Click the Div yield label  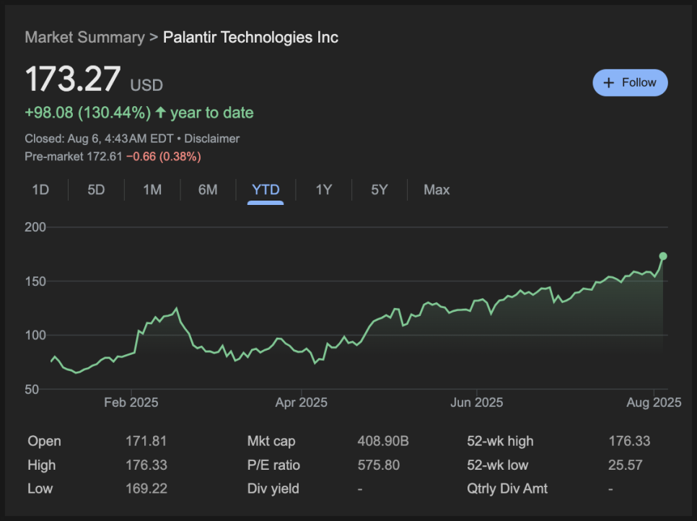pos(273,489)
